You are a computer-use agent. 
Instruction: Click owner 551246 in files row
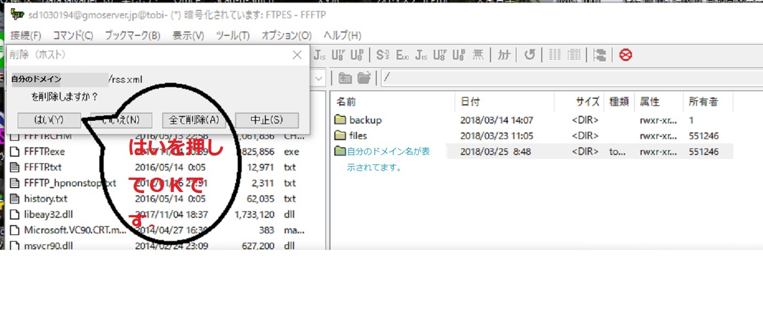704,136
